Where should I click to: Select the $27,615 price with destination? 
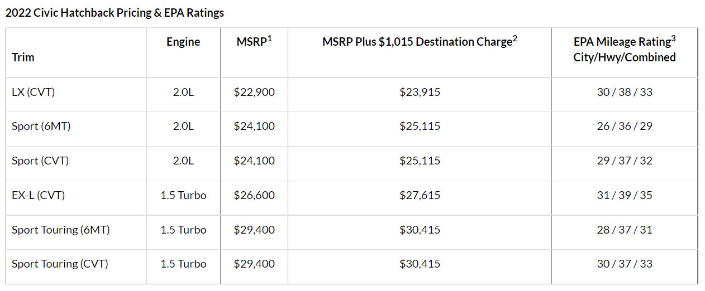tap(420, 195)
